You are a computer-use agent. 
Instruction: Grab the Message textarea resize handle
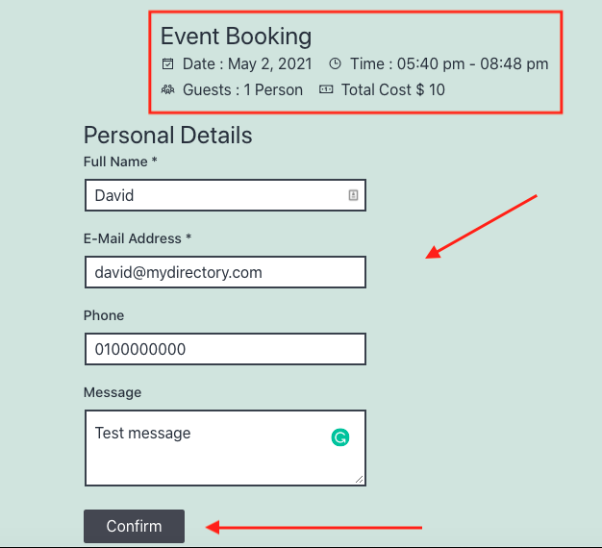[360, 480]
